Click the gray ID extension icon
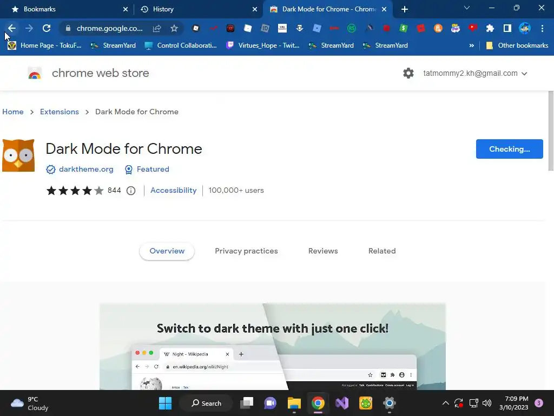The image size is (554, 416). 265,28
